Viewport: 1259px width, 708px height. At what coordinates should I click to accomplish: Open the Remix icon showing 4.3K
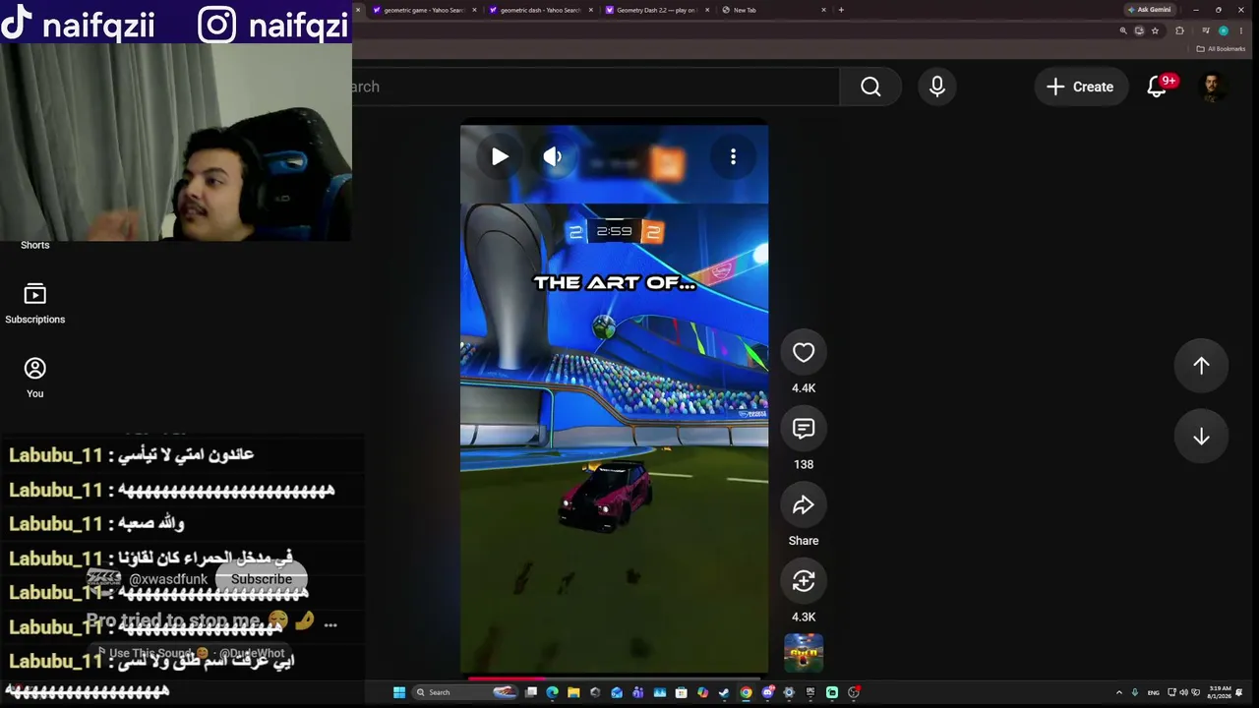tap(804, 581)
